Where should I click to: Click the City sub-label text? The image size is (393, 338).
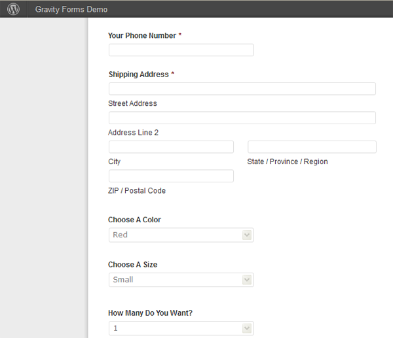[x=115, y=161]
